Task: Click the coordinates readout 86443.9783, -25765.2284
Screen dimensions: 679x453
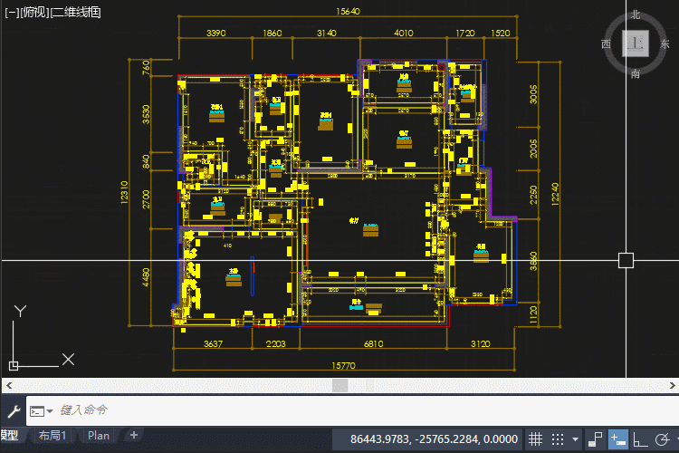Action: pyautogui.click(x=434, y=439)
